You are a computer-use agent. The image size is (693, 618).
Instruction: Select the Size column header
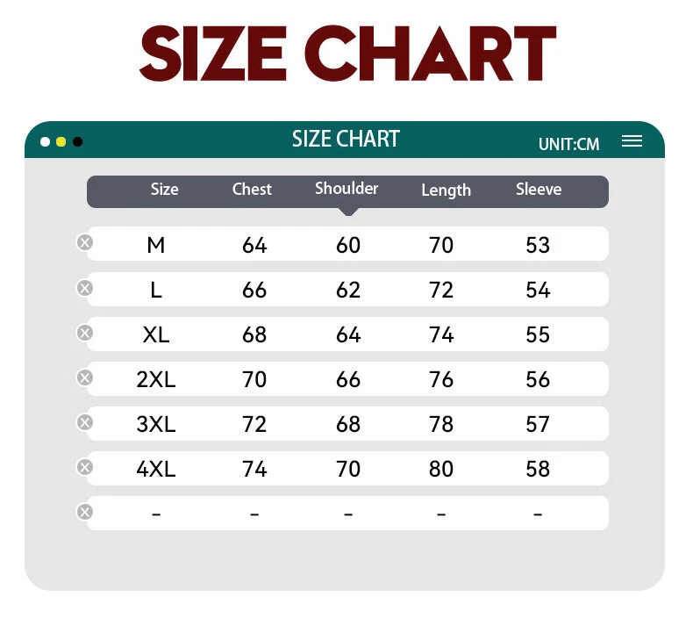tap(164, 190)
